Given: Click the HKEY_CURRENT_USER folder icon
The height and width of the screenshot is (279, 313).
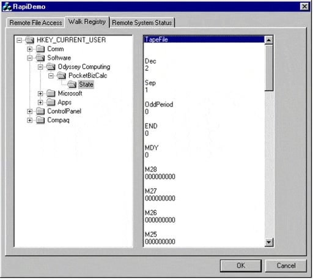Looking at the screenshot, I should (x=29, y=40).
